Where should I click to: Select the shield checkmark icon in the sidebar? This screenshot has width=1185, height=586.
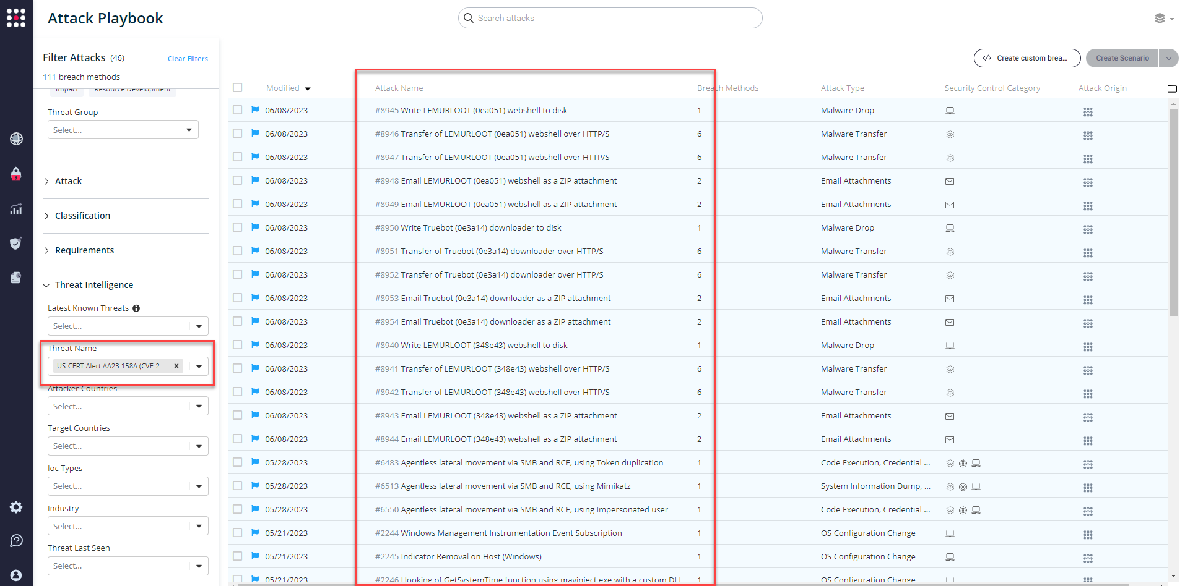(x=16, y=244)
